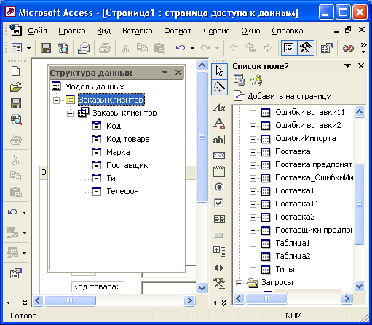Open the Вставка menu
Viewport: 372px width, 325px height.
coord(138,31)
